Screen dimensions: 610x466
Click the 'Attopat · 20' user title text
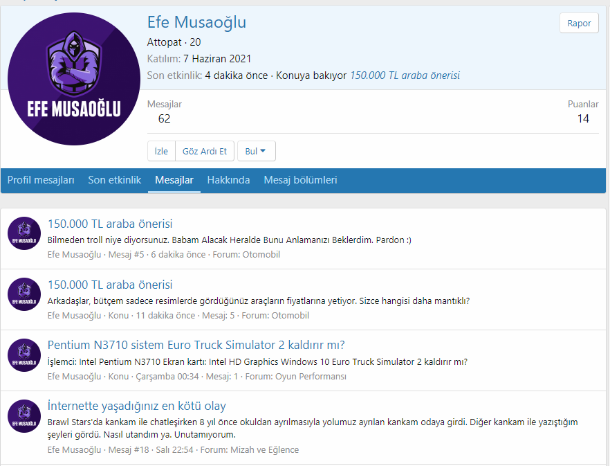tap(174, 42)
